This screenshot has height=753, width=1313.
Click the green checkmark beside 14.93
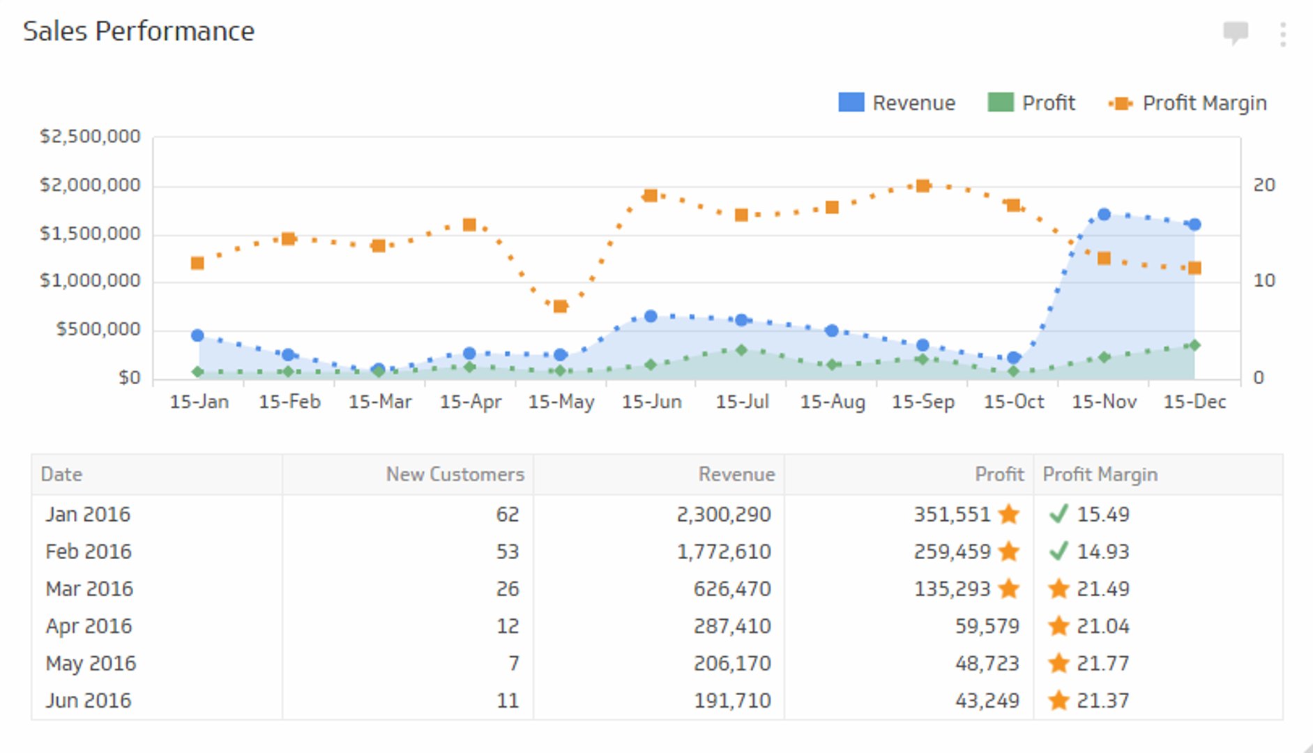coord(1058,552)
